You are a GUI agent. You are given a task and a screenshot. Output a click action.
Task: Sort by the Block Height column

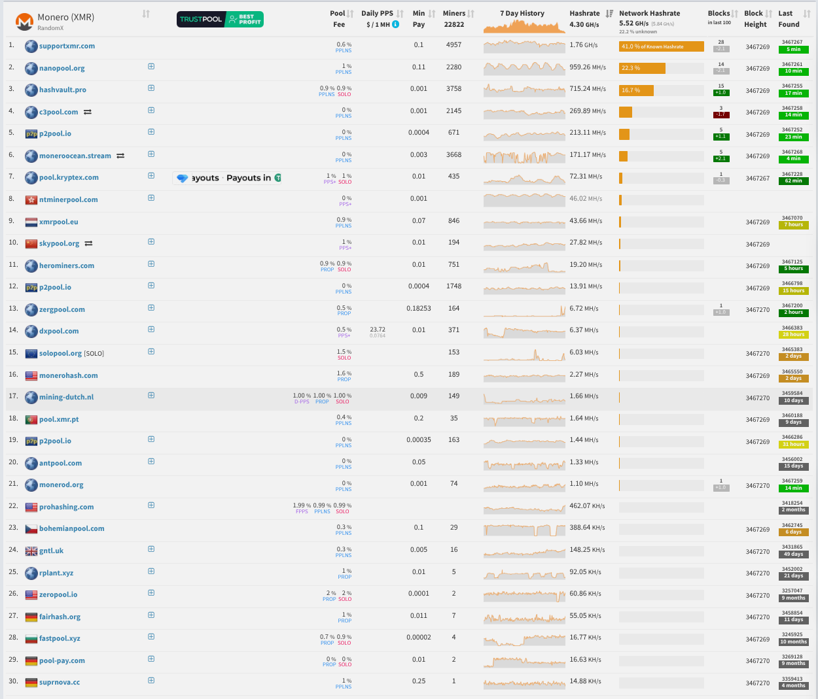pos(770,13)
